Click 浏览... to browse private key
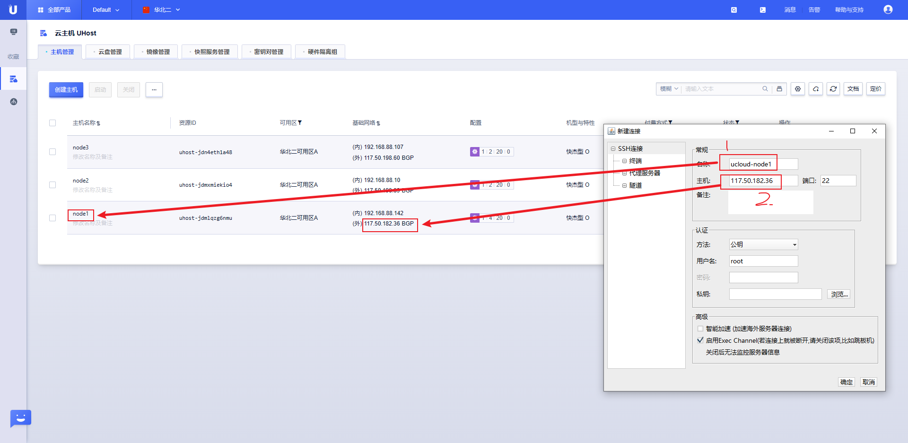The width and height of the screenshot is (908, 443). pyautogui.click(x=838, y=294)
